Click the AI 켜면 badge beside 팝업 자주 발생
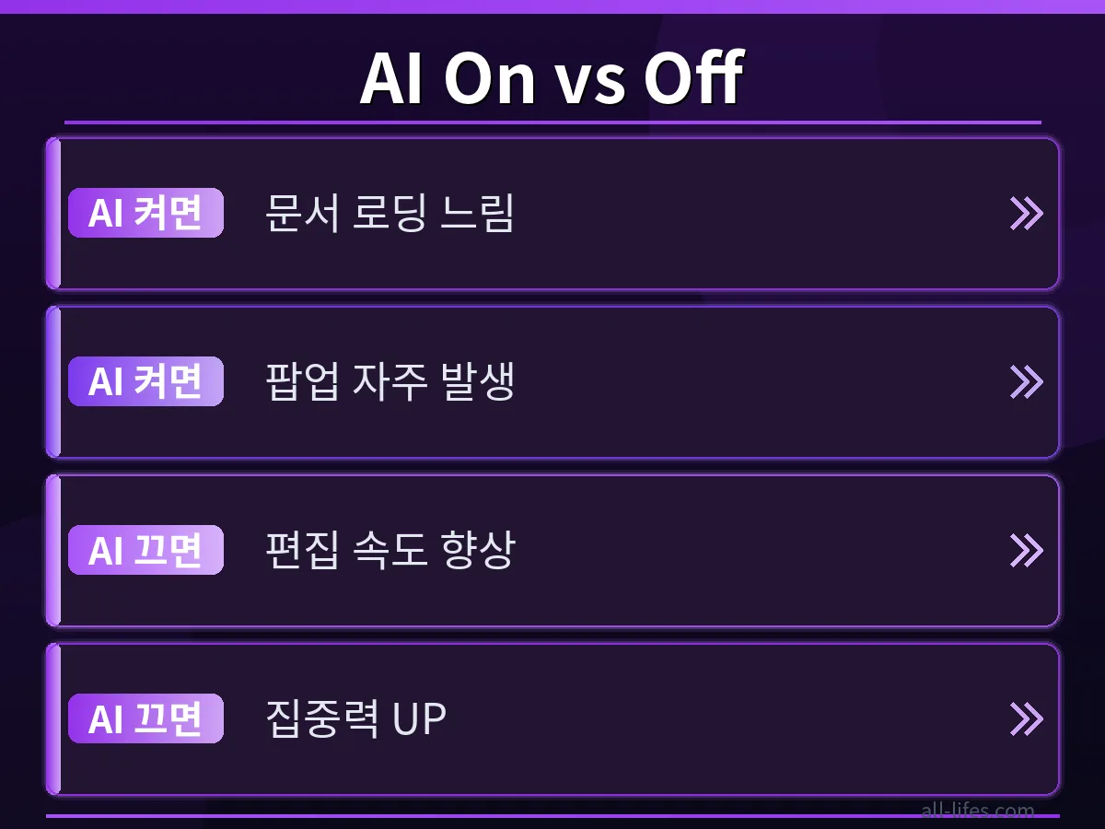Viewport: 1105px width, 829px height. click(x=145, y=381)
